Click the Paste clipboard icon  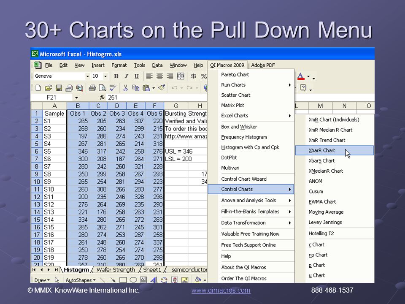tap(146, 88)
